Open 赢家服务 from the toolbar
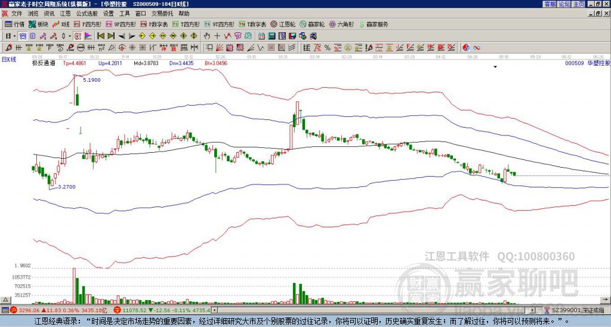The image size is (611, 327). [x=374, y=24]
